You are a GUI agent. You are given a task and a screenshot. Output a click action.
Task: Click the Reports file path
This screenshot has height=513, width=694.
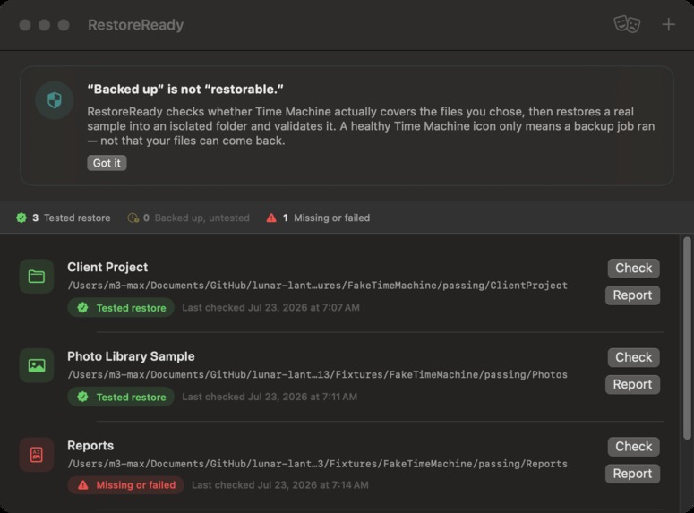coord(317,464)
